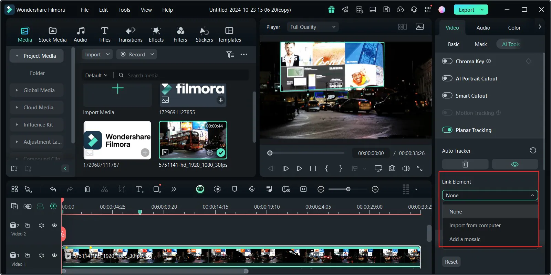
Task: Open the Templates library
Action: [229, 35]
